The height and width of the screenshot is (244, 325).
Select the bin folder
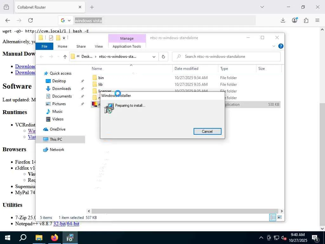[101, 78]
